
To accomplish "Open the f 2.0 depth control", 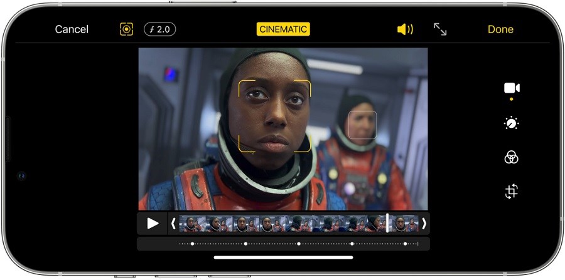I will 159,29.
